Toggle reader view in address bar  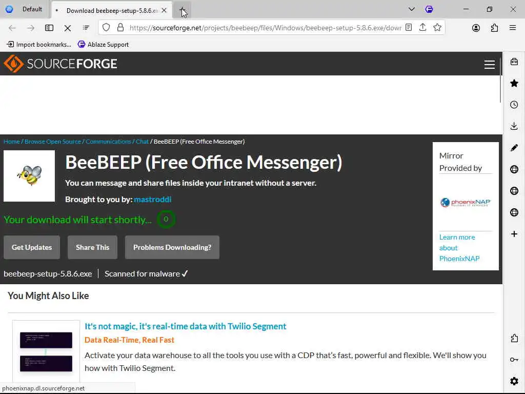coord(409,28)
